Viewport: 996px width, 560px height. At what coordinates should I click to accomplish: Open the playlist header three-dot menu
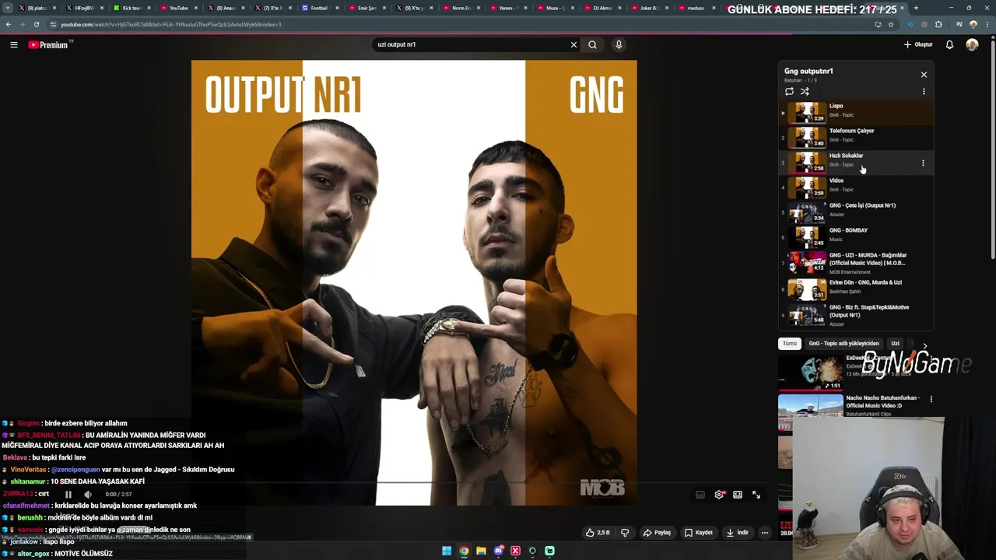pyautogui.click(x=924, y=92)
